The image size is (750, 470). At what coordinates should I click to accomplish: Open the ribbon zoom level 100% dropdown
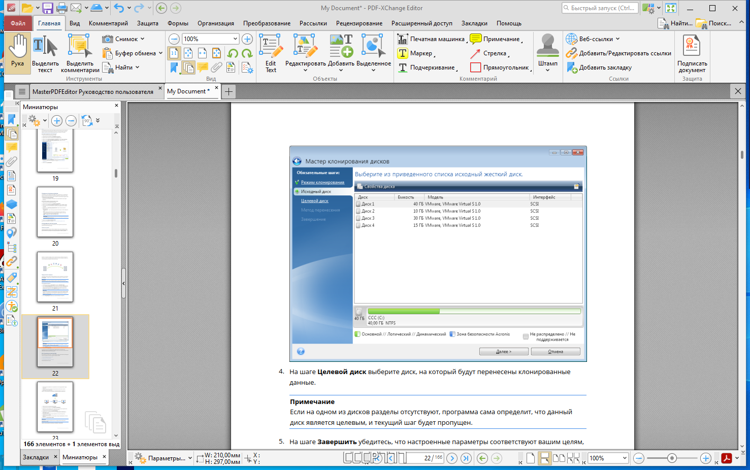235,39
